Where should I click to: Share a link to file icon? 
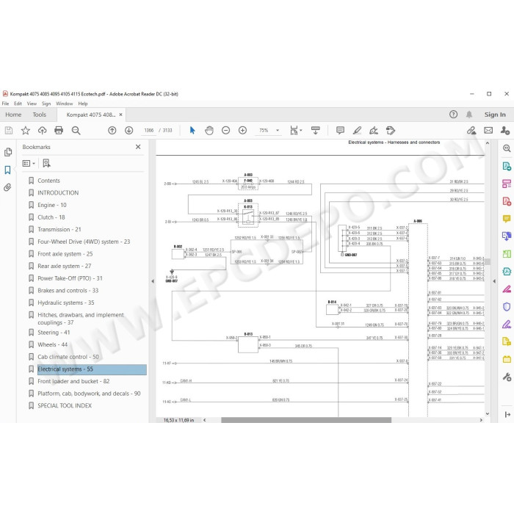coord(471,131)
